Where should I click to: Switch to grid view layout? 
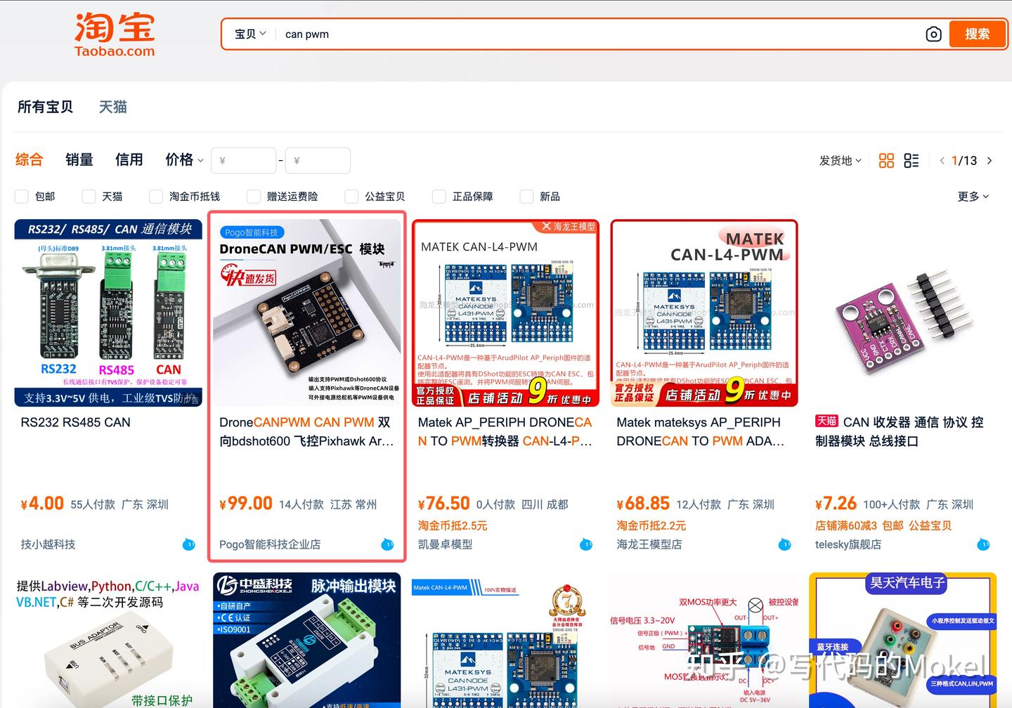[x=886, y=160]
